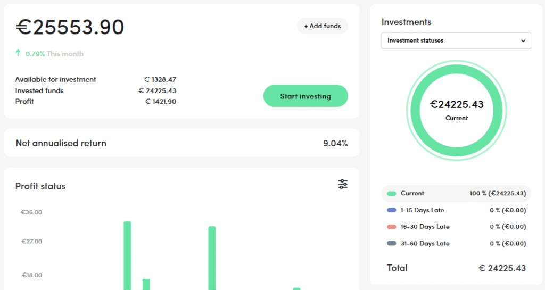Click the tallest bar in Profit status chart
Viewport: 545px width, 290px height.
pos(127,255)
